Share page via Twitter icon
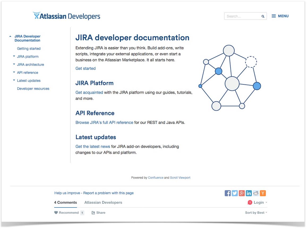The width and height of the screenshot is (308, 229). (x=235, y=193)
